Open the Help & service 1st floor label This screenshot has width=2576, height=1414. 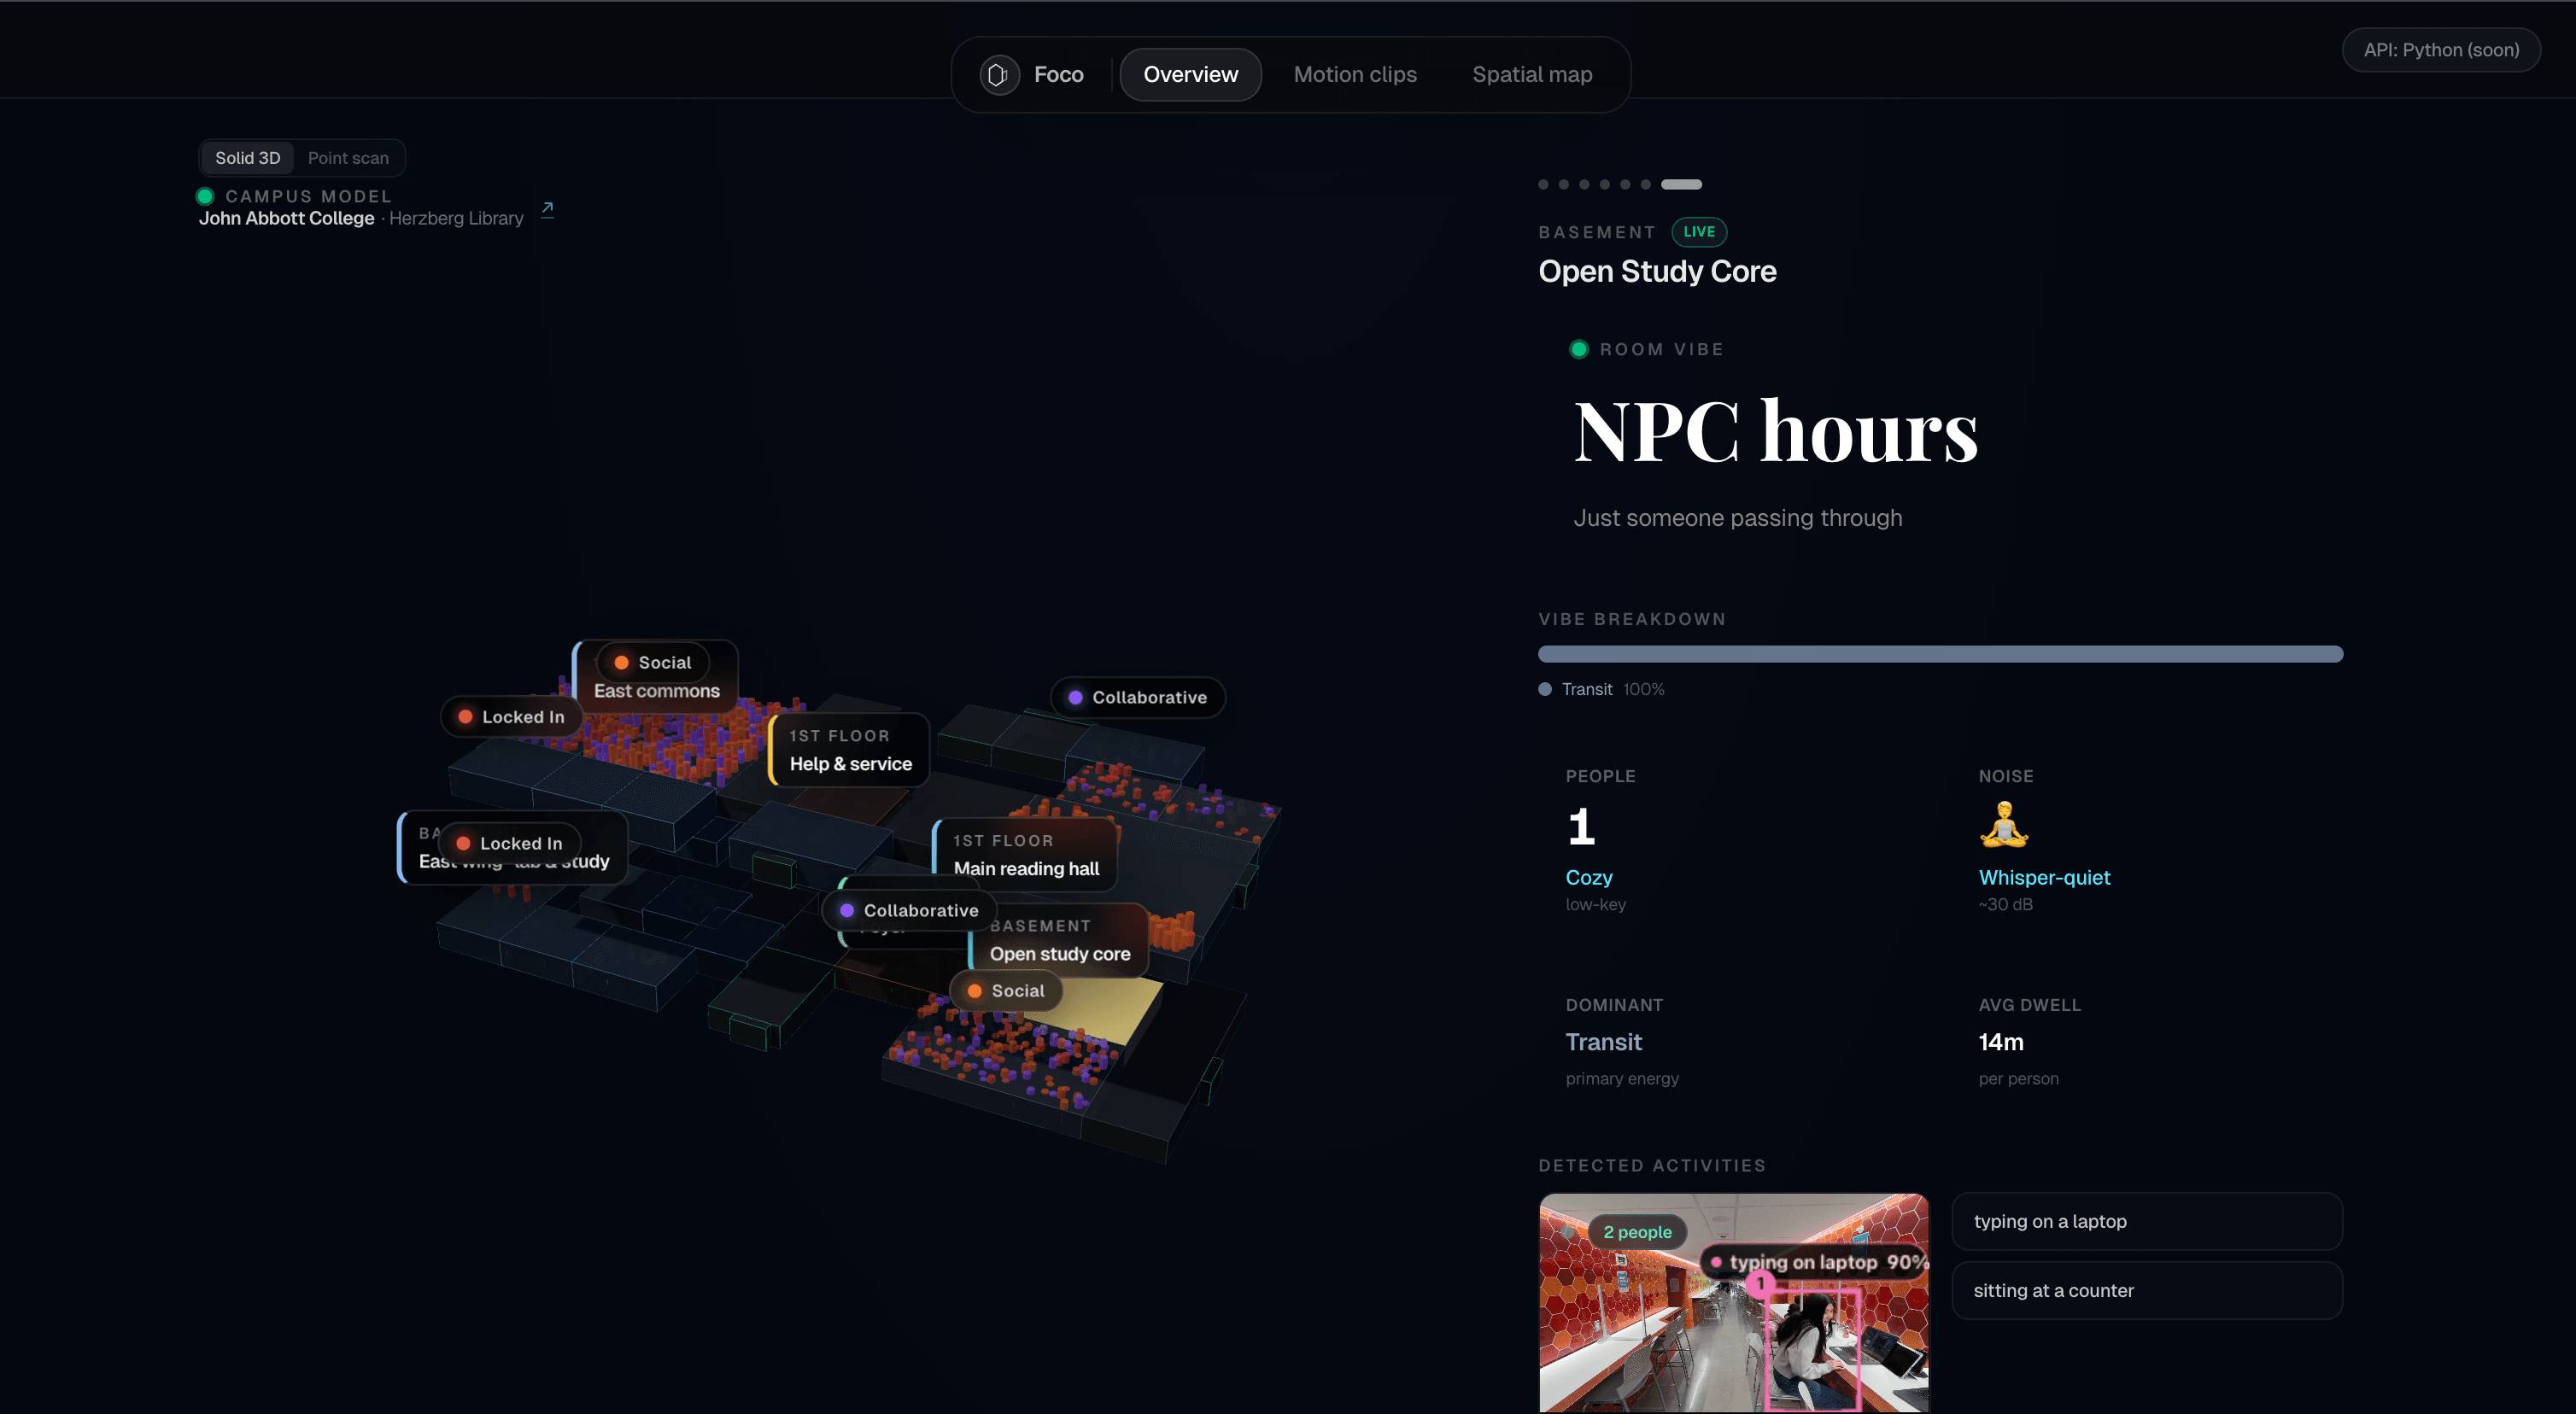[x=849, y=750]
